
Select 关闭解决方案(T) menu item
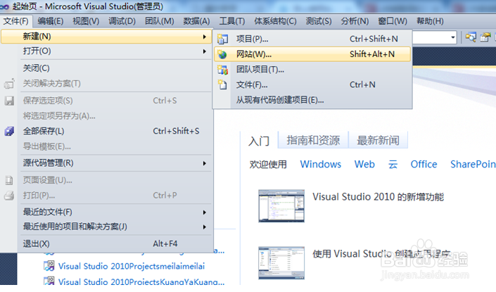[106, 84]
